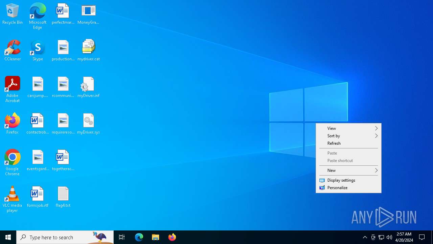433x244 pixels.
Task: Choose Refresh in the context menu
Action: 348,143
